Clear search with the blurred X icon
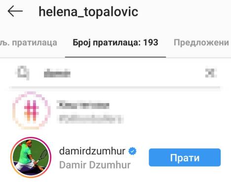 (211, 73)
